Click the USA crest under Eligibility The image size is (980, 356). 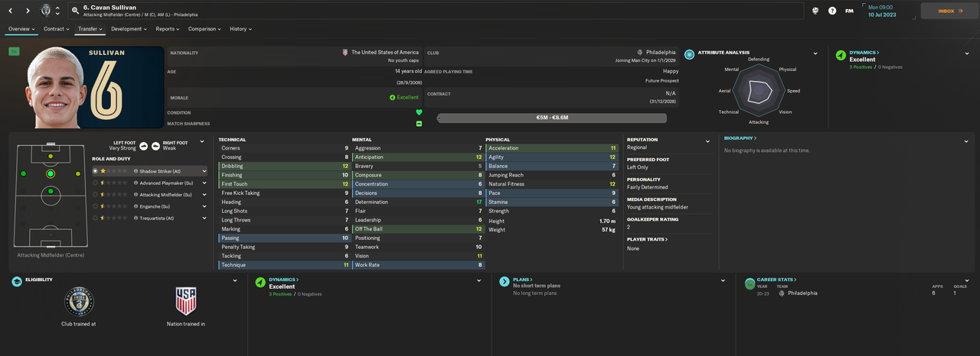(186, 302)
